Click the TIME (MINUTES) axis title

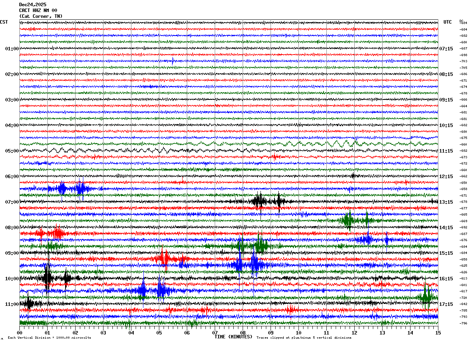tap(233, 337)
